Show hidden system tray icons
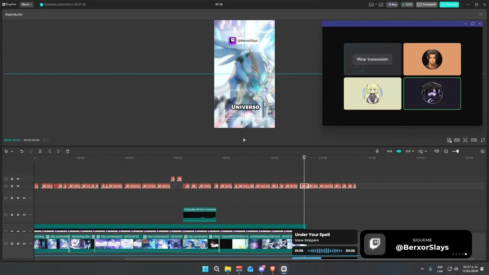 [x=422, y=269]
